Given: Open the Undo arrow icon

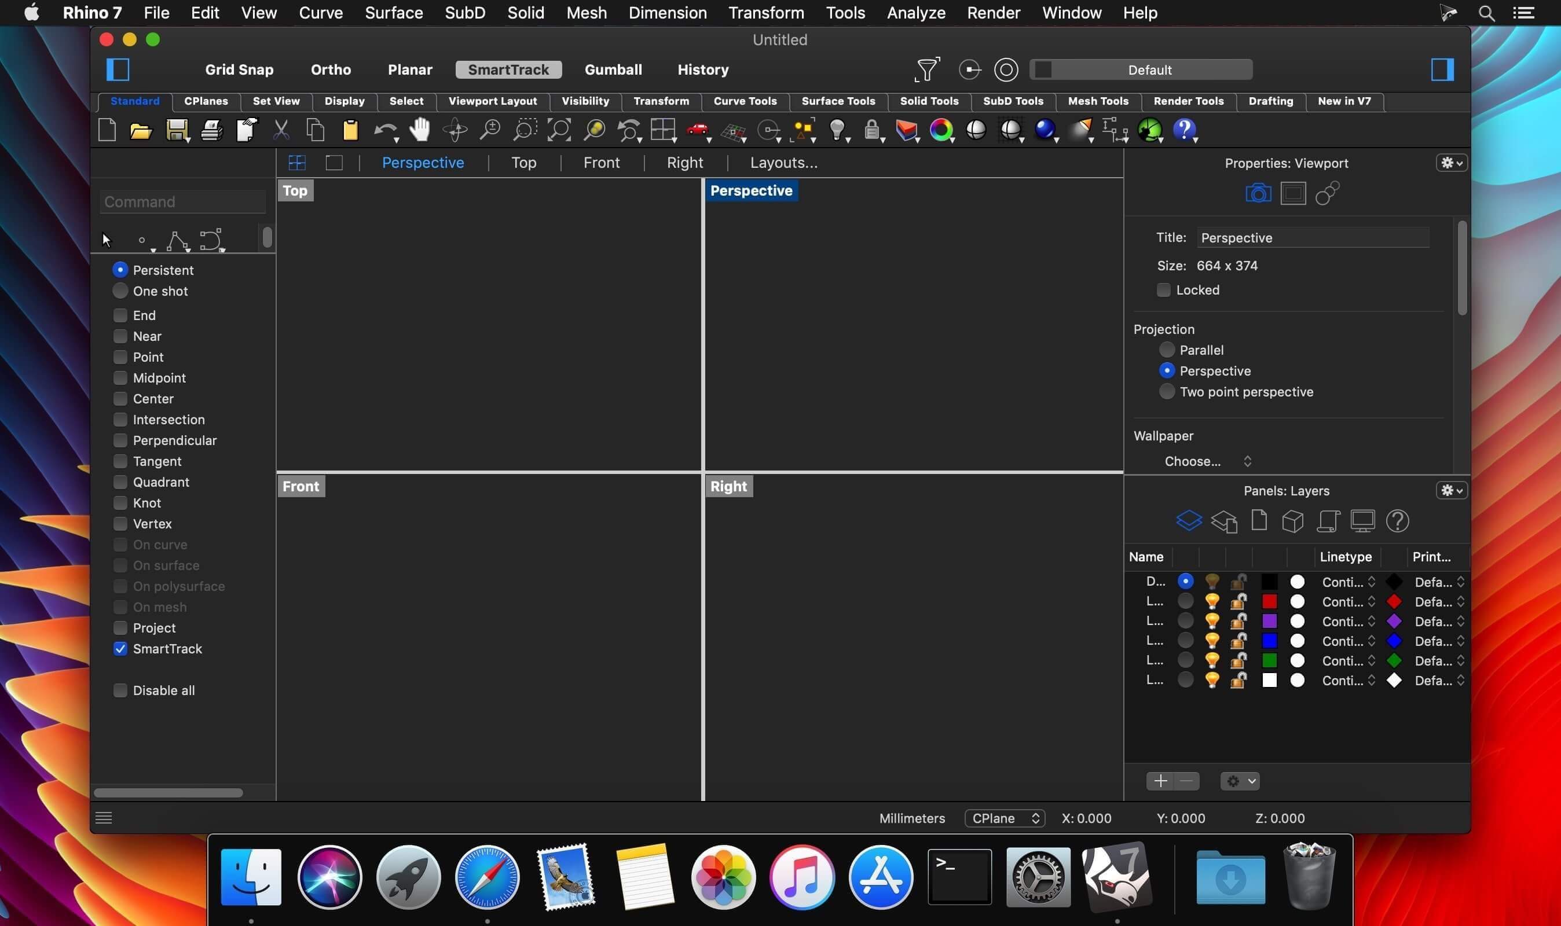Looking at the screenshot, I should (384, 130).
